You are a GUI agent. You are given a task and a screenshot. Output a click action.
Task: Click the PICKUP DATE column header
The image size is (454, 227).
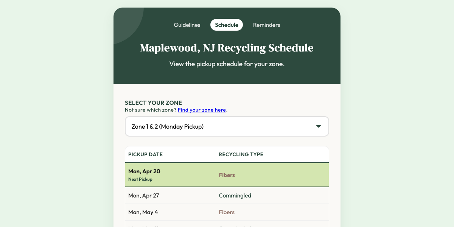click(145, 154)
